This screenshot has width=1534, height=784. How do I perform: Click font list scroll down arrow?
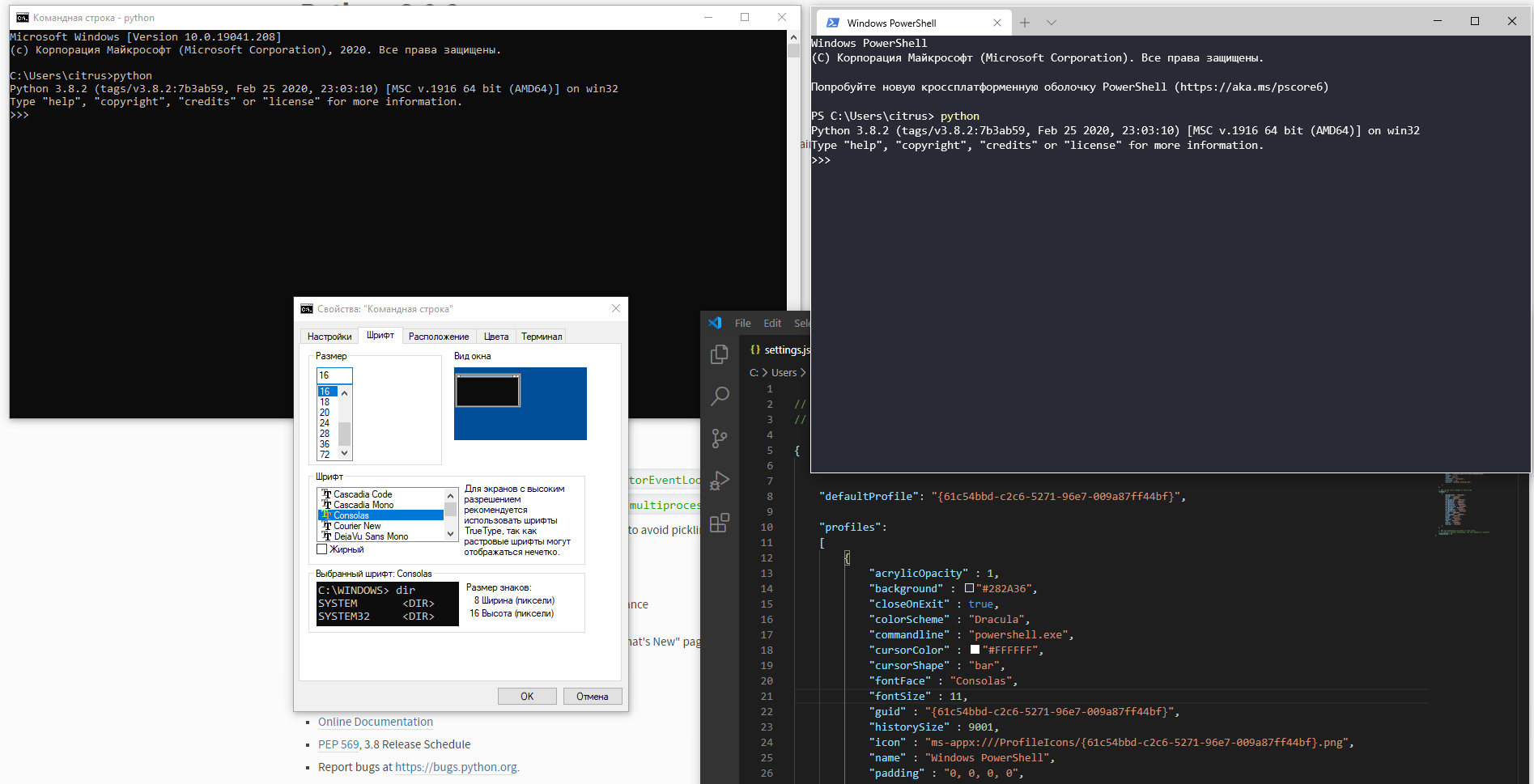[451, 534]
